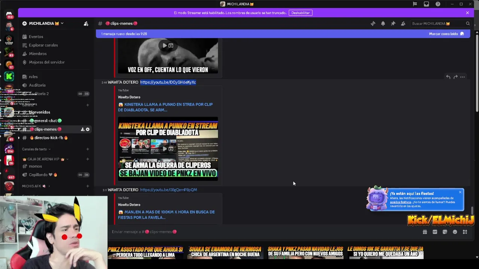Screen dimensions: 479x269
Task: Open the youtu.be/08gQemP8pQM link
Action: pos(168,190)
